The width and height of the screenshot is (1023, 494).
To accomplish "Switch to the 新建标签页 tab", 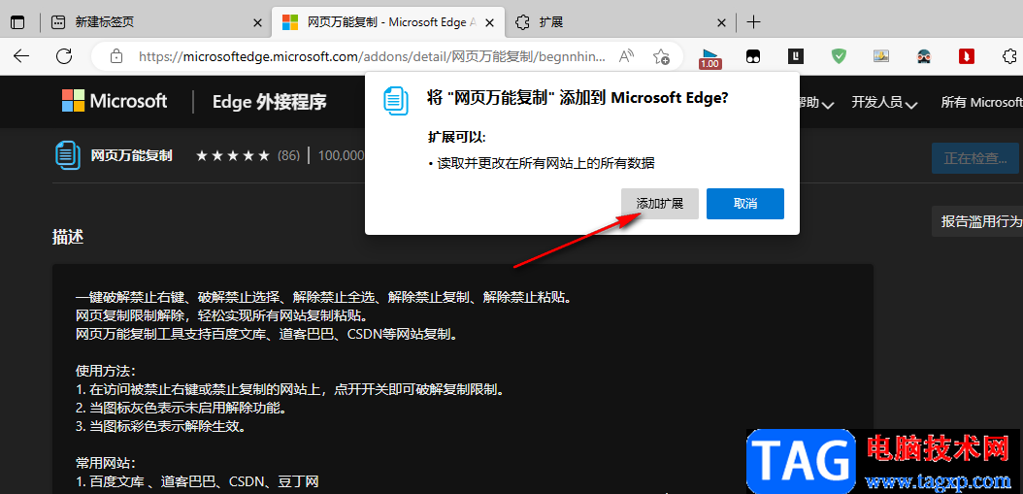I will [x=154, y=22].
